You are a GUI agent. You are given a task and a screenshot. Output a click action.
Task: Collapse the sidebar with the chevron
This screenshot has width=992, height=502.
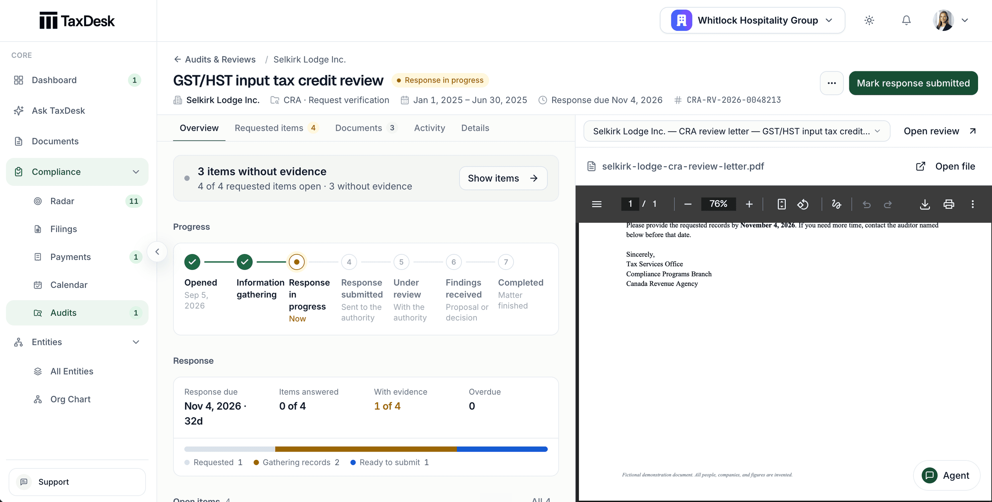point(157,252)
